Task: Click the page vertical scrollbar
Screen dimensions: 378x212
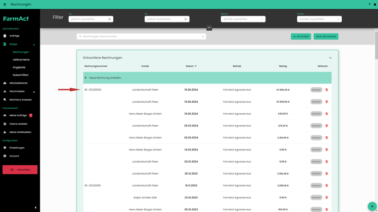Action: [x=376, y=46]
